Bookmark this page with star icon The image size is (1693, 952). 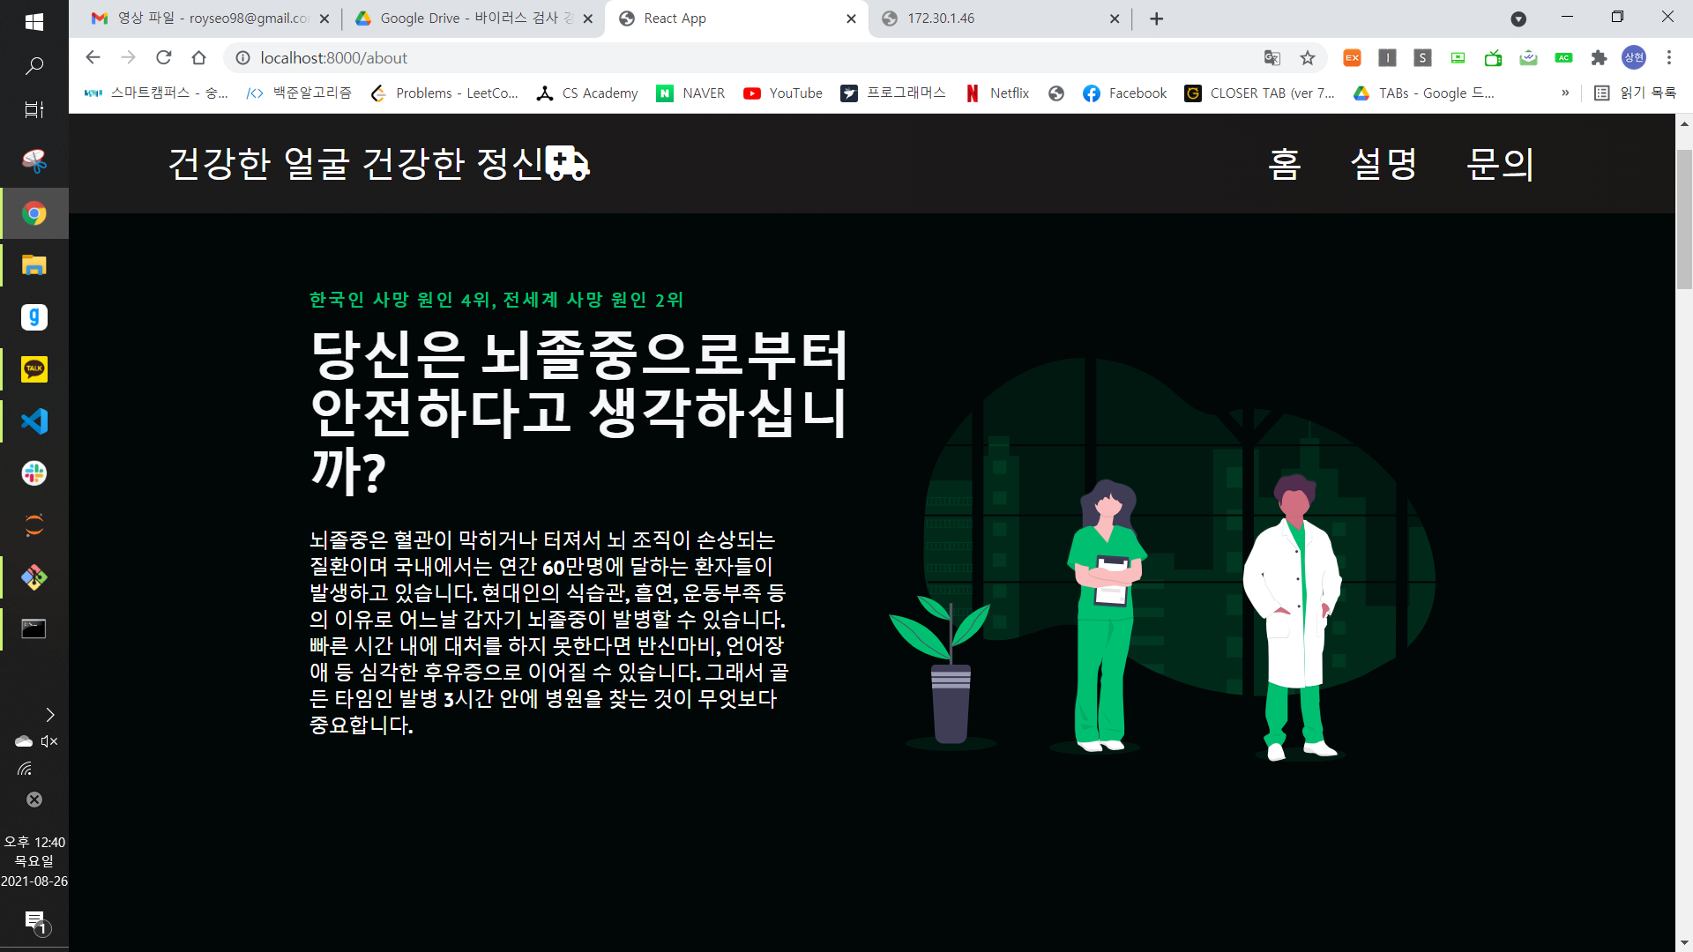coord(1307,57)
